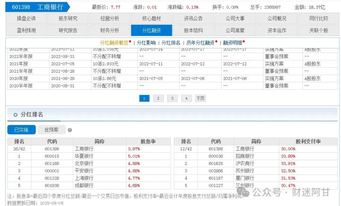This screenshot has width=341, height=206.
Task: Click 厦门银行 in payout ratio ranking
Action: (245, 178)
